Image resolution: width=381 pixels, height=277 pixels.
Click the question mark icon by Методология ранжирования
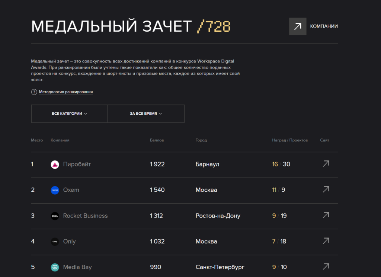tap(34, 92)
